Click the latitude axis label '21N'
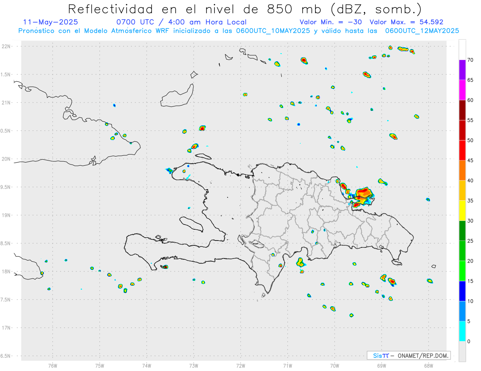The width and height of the screenshot is (481, 371). point(6,103)
